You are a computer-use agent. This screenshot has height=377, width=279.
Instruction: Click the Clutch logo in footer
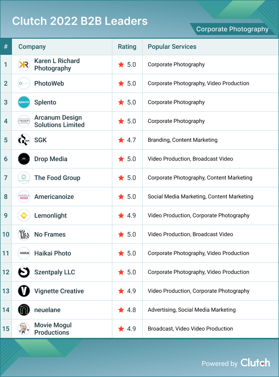tap(255, 363)
